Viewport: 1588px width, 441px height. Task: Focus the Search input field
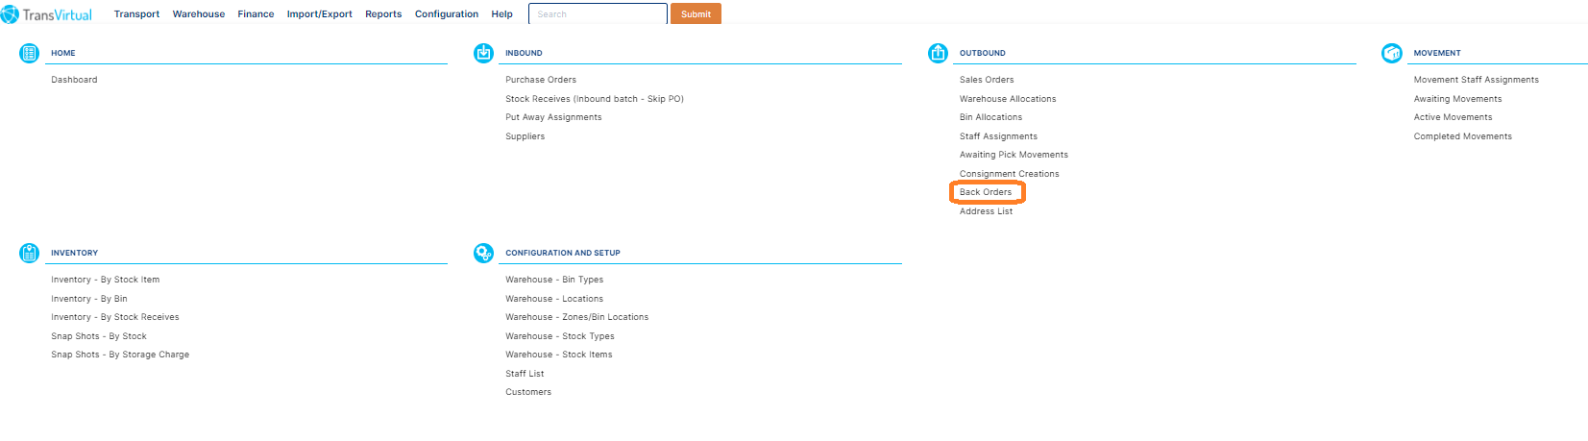pyautogui.click(x=598, y=14)
